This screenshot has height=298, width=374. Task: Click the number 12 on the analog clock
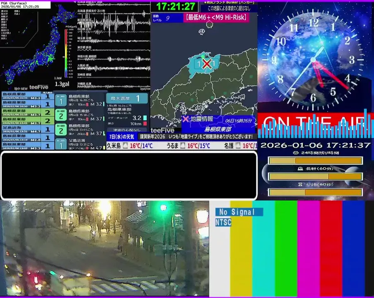pos(314,23)
